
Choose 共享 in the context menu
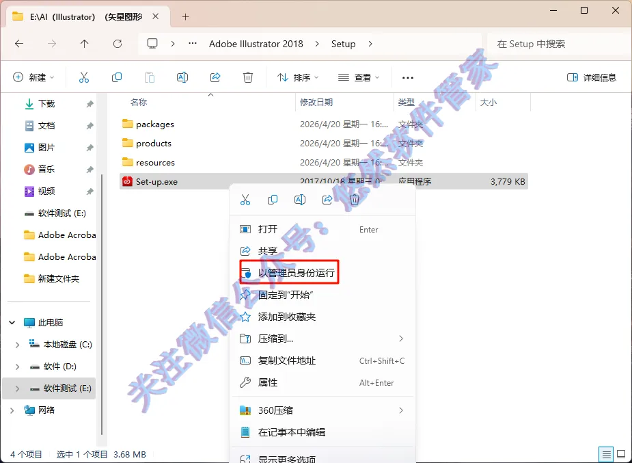[x=322, y=251]
